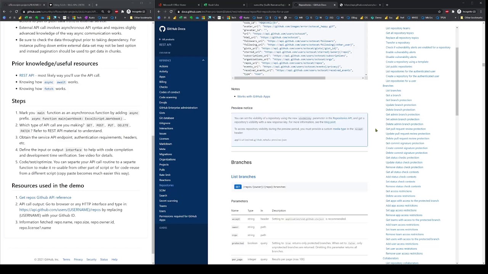Screen dimensions: 488x274
Task: Open the Billing reference page
Action: (163, 82)
